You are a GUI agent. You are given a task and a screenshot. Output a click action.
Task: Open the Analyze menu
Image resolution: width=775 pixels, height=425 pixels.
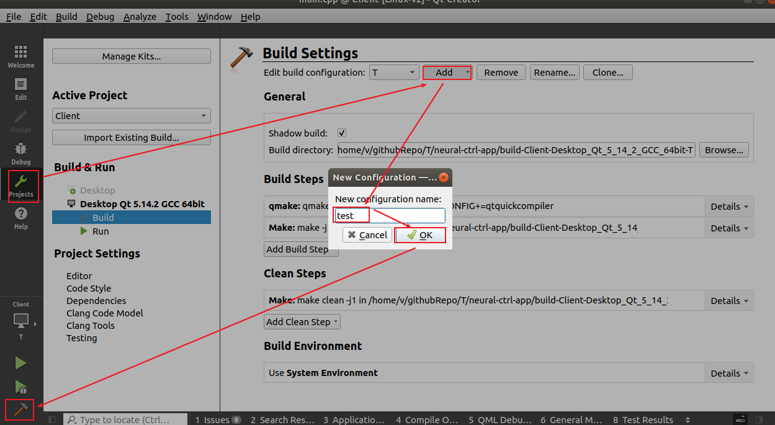click(140, 17)
